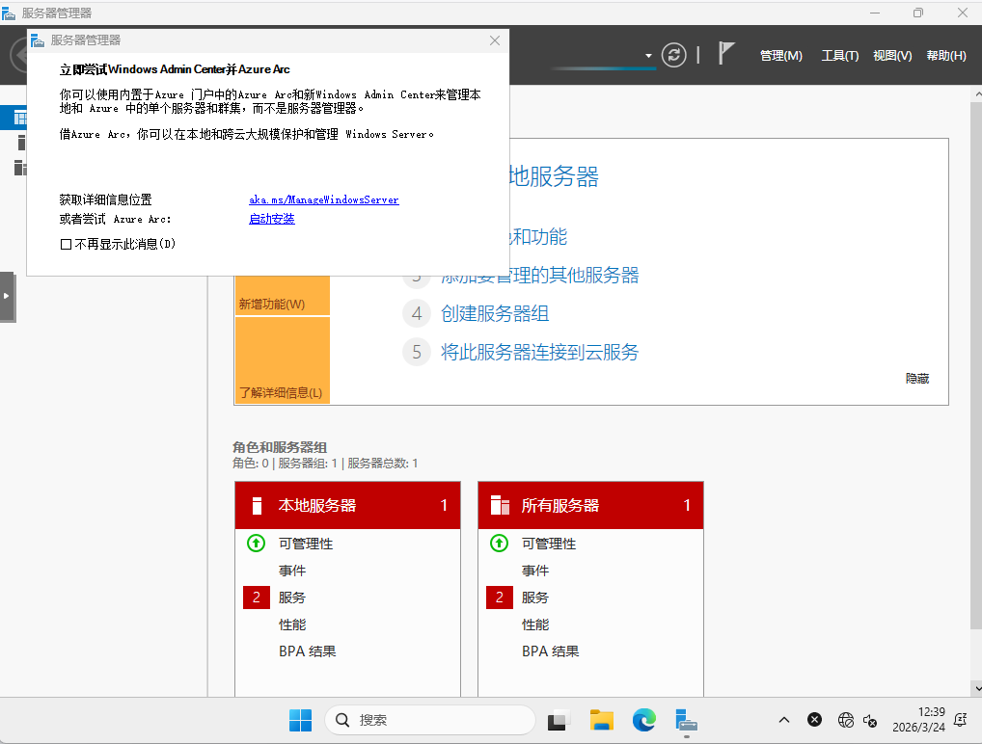
Task: Hide the welcome tile with 隐藏
Action: [916, 379]
